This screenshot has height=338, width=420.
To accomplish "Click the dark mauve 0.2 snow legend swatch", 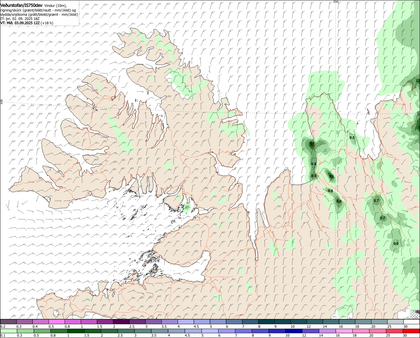I will [8, 322].
